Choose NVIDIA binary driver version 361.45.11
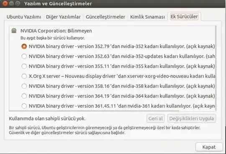 click(24, 106)
